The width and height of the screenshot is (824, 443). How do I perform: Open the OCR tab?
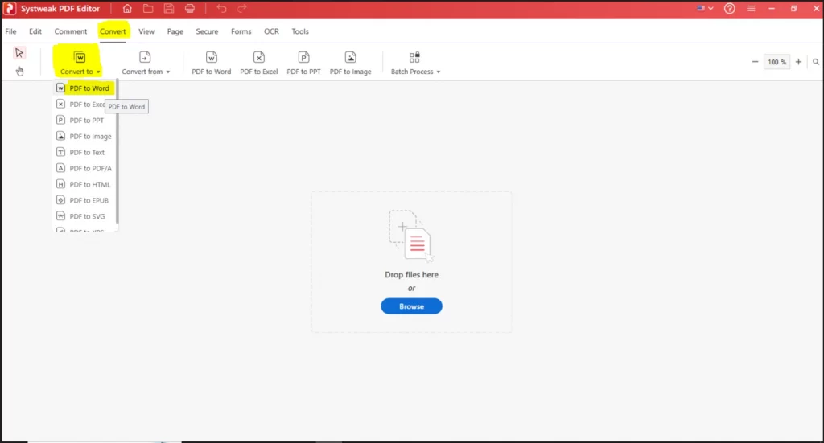tap(271, 31)
